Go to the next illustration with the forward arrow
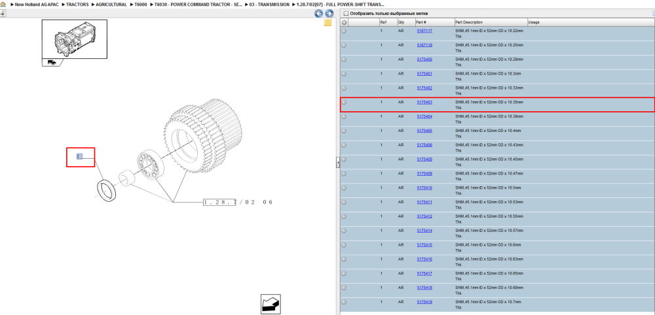655x315 pixels. 329,14
